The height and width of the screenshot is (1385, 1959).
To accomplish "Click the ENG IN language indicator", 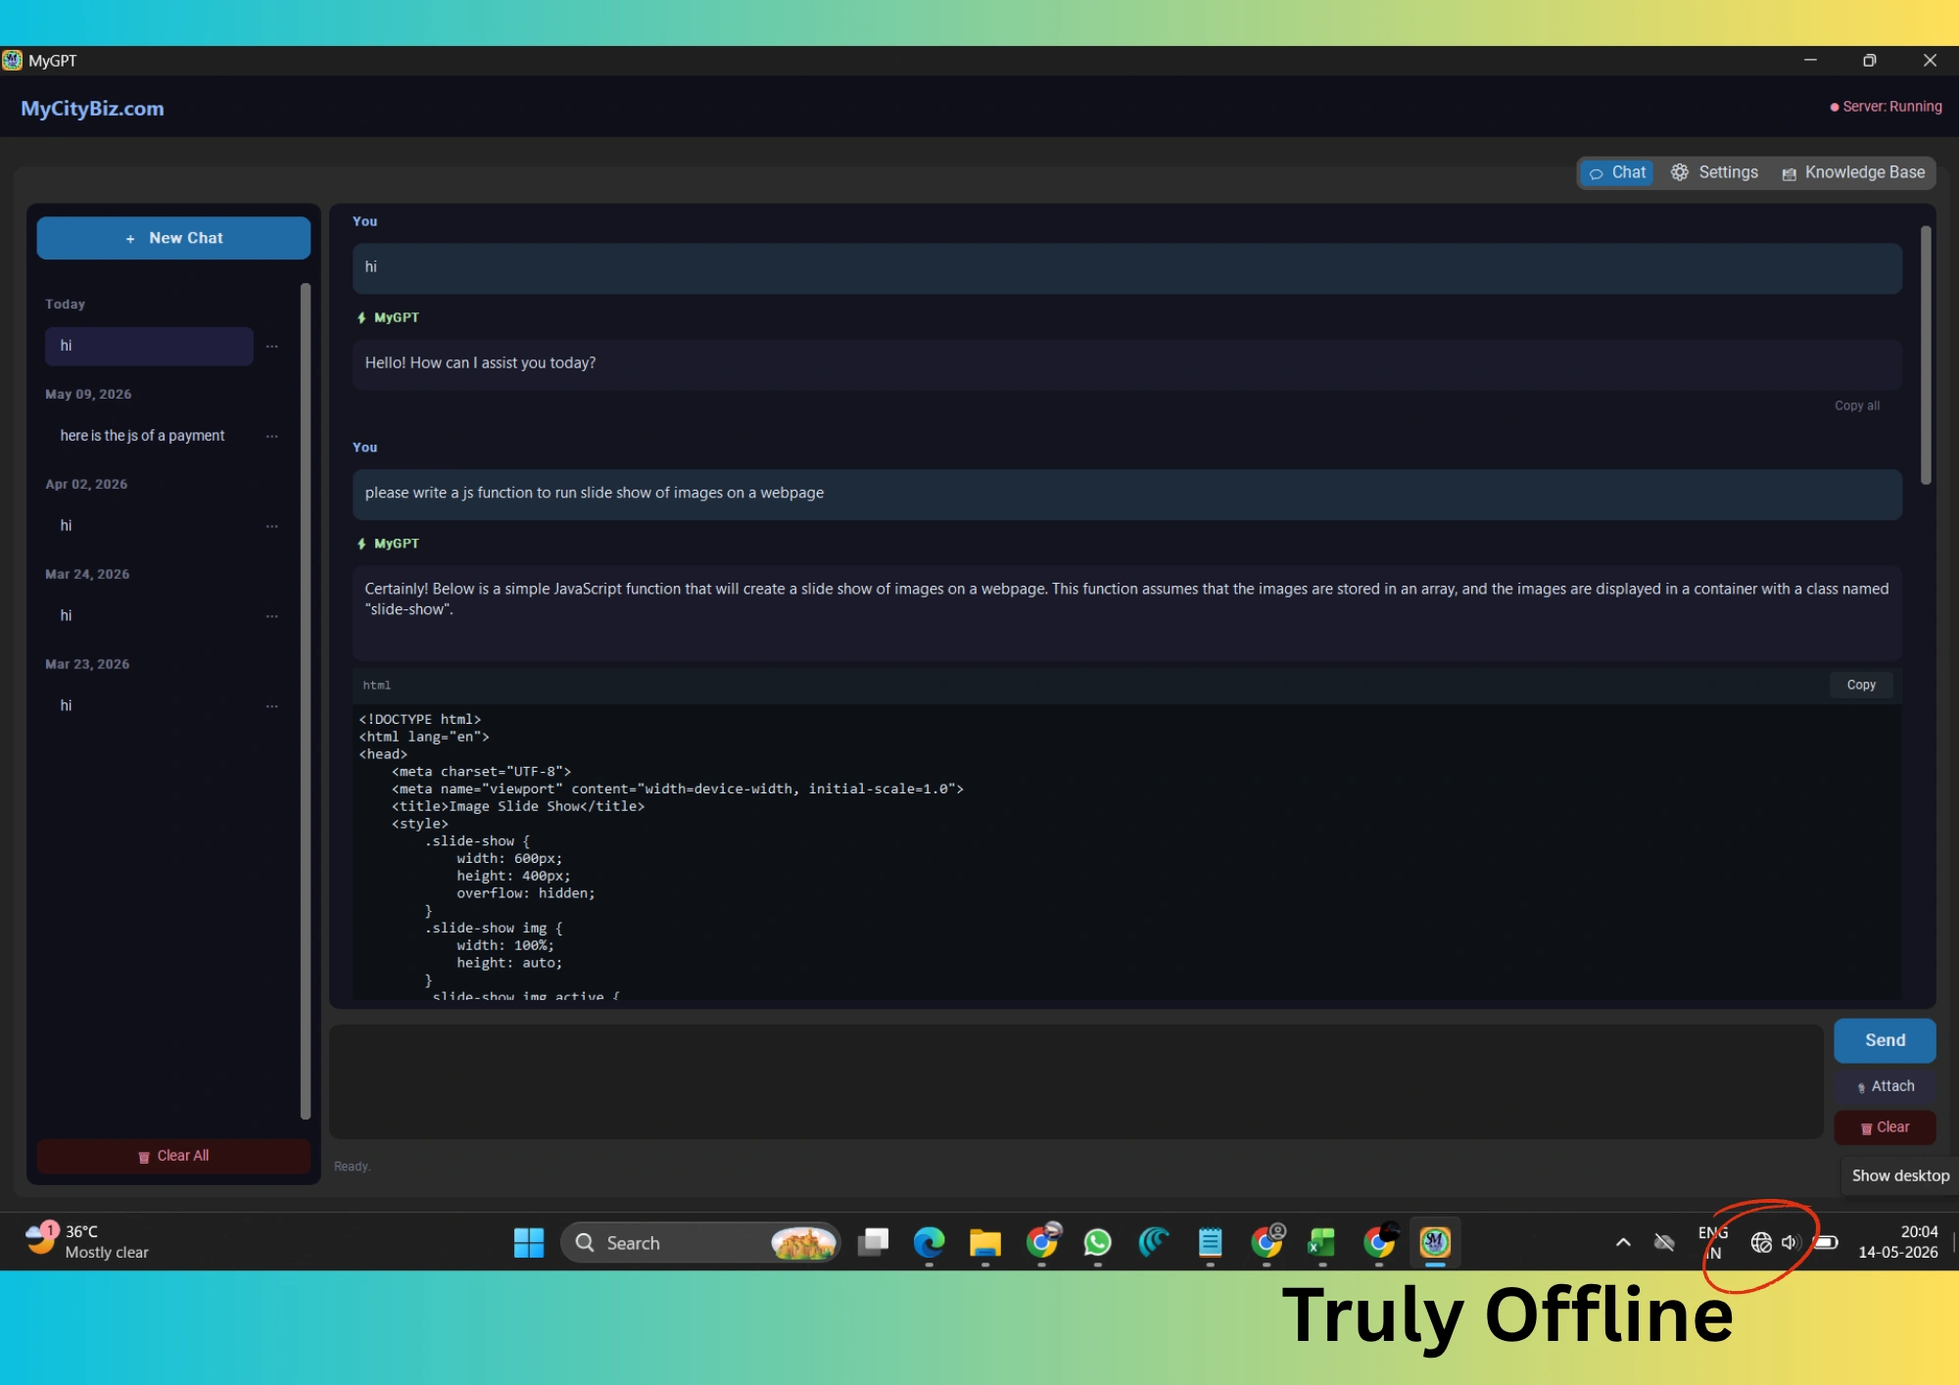I will [1713, 1243].
